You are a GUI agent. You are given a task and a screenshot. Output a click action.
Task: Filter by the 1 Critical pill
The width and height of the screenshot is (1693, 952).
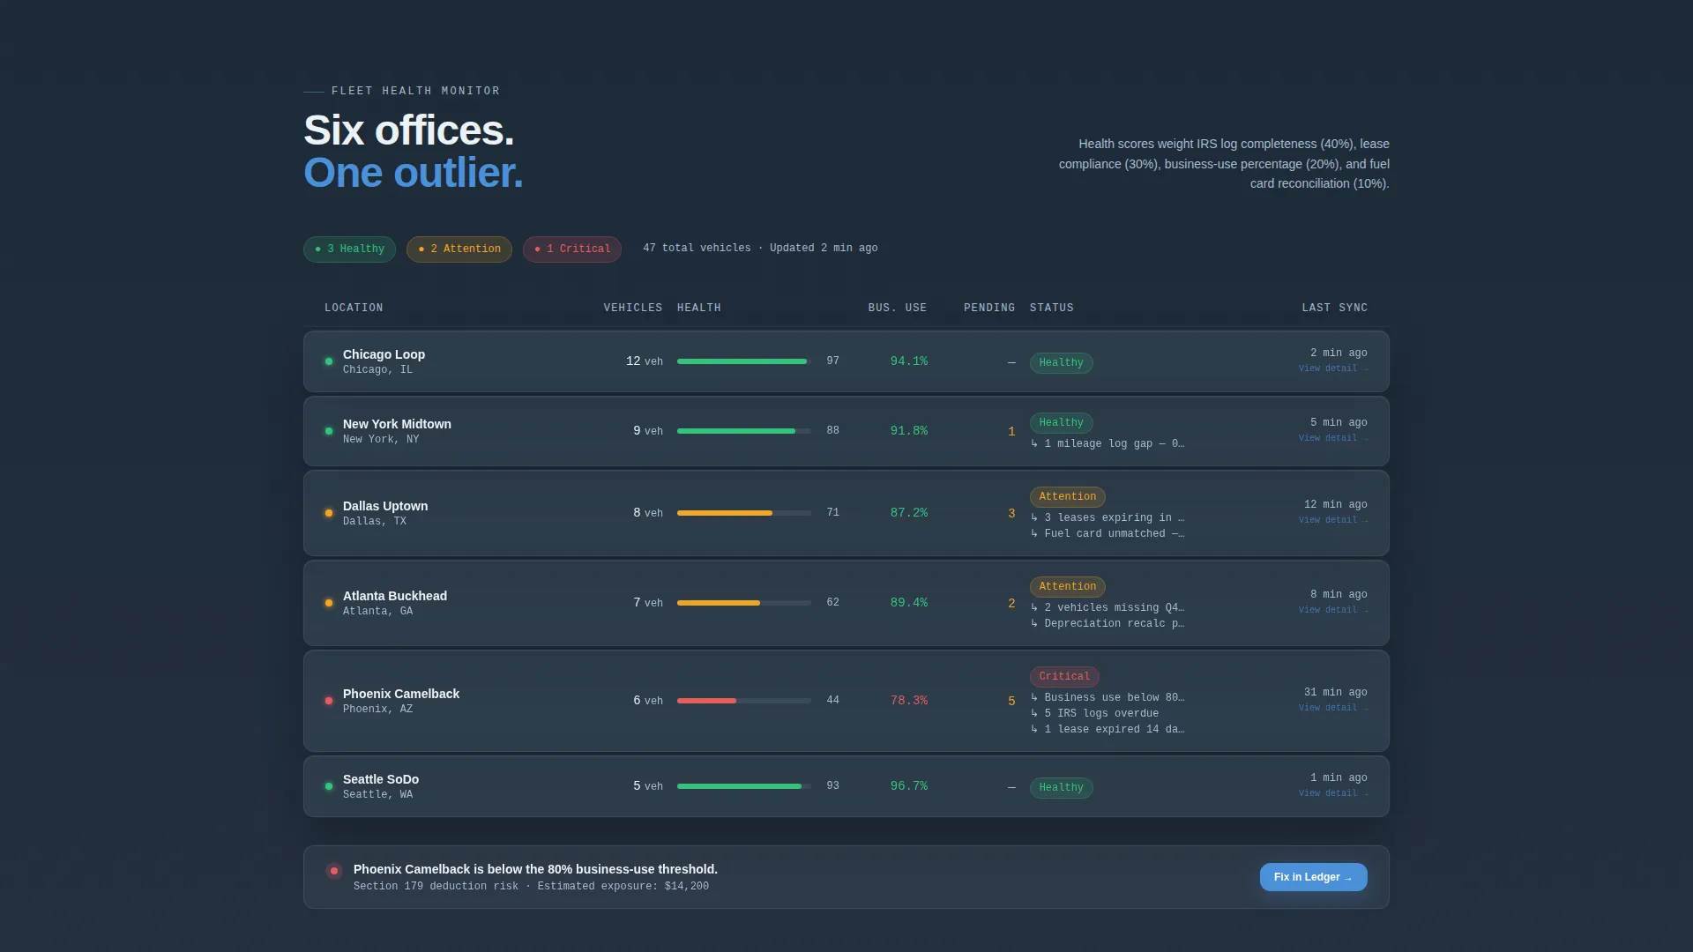coord(572,249)
